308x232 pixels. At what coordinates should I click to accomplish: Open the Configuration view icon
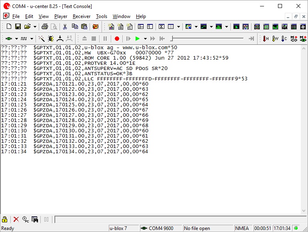pos(150,26)
